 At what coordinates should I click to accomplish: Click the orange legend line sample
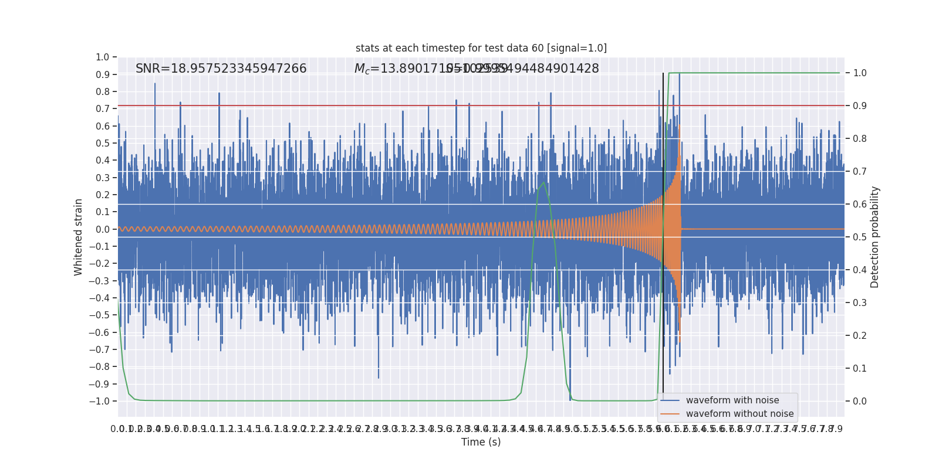670,414
